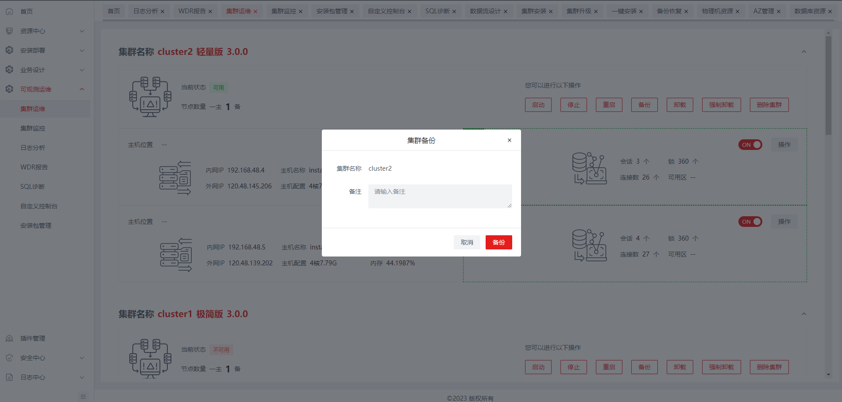Toggle the ON switch for host 192.168.48.4

(750, 145)
